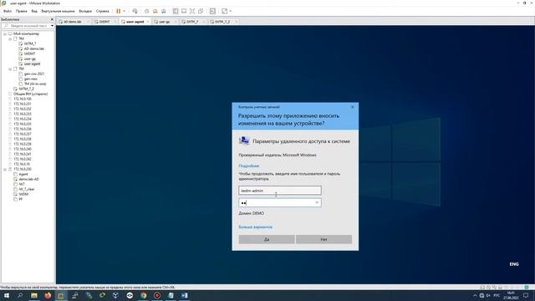Open snapshot manager icon

pyautogui.click(x=164, y=11)
